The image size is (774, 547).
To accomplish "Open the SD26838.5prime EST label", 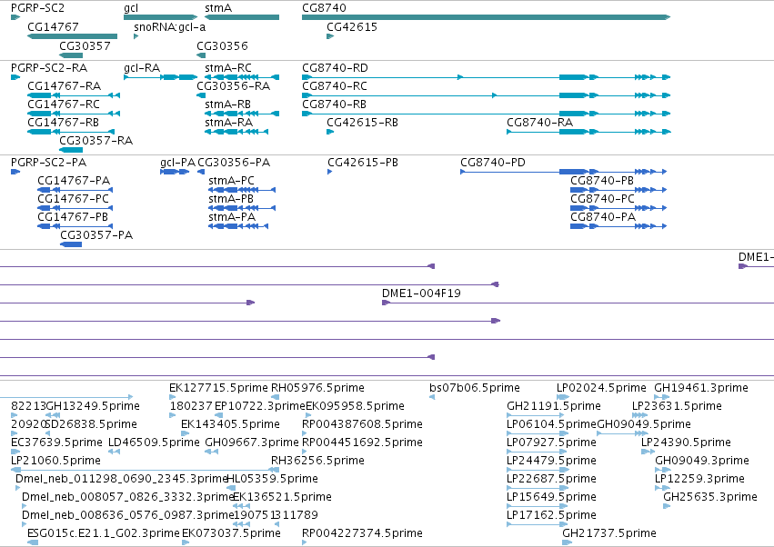I will point(91,424).
